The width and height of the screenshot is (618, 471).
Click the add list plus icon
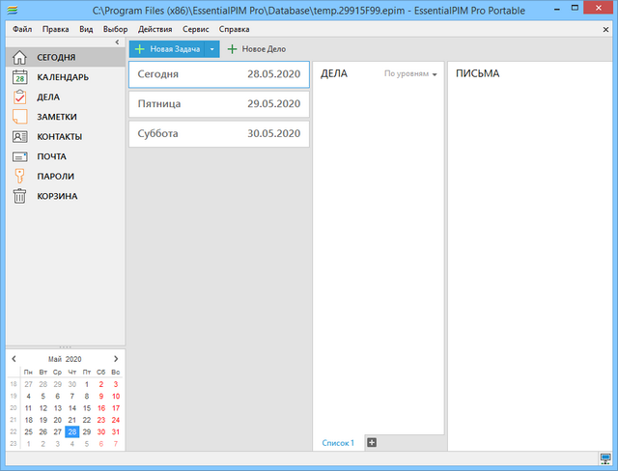click(372, 443)
